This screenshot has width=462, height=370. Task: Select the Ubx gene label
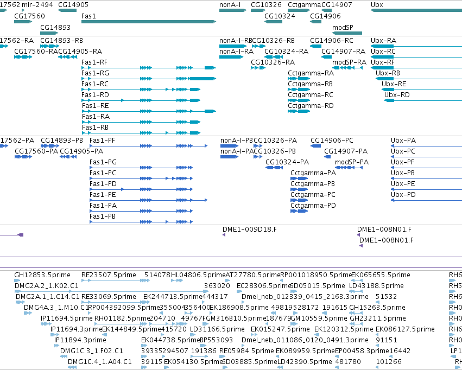coord(377,5)
